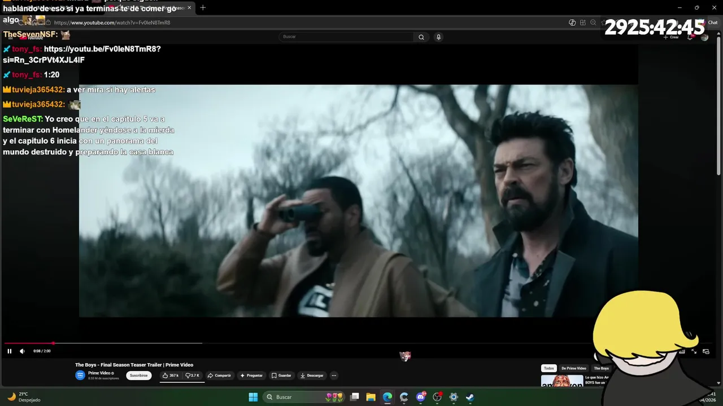This screenshot has width=723, height=406.
Task: Open YouTube notifications bell
Action: (x=690, y=37)
